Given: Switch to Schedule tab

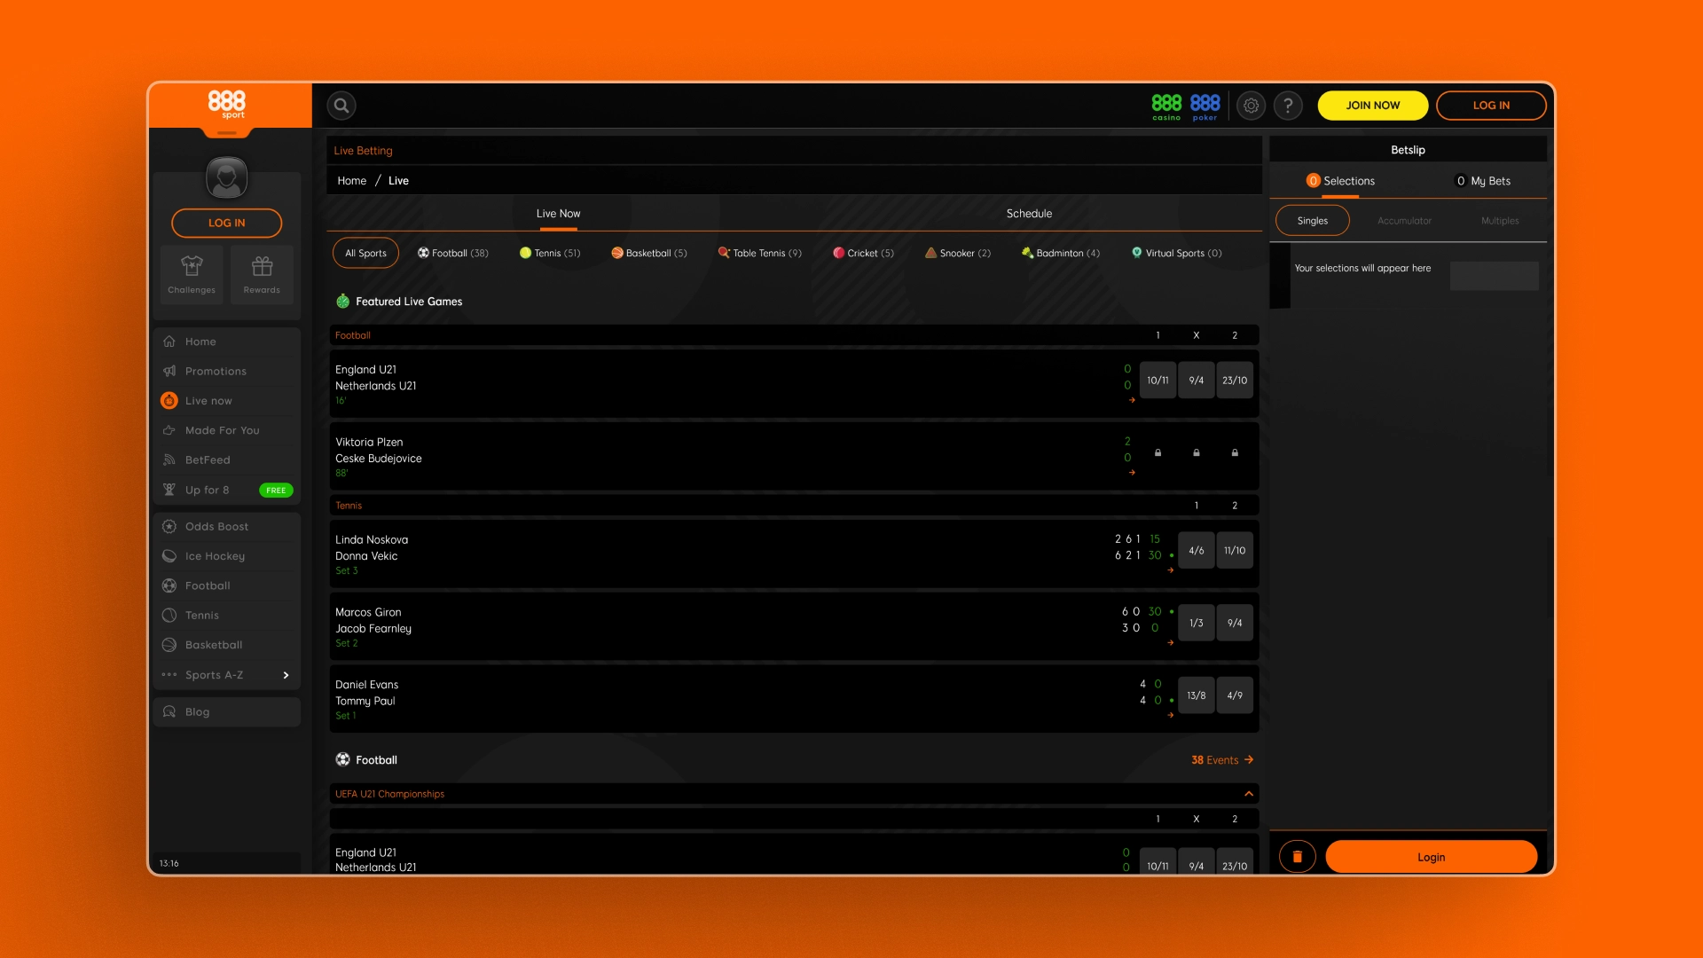Looking at the screenshot, I should pyautogui.click(x=1029, y=214).
